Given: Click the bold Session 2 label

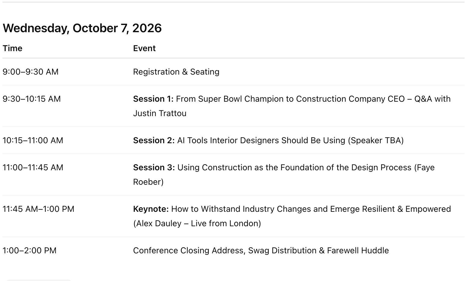Looking at the screenshot, I should (x=154, y=140).
